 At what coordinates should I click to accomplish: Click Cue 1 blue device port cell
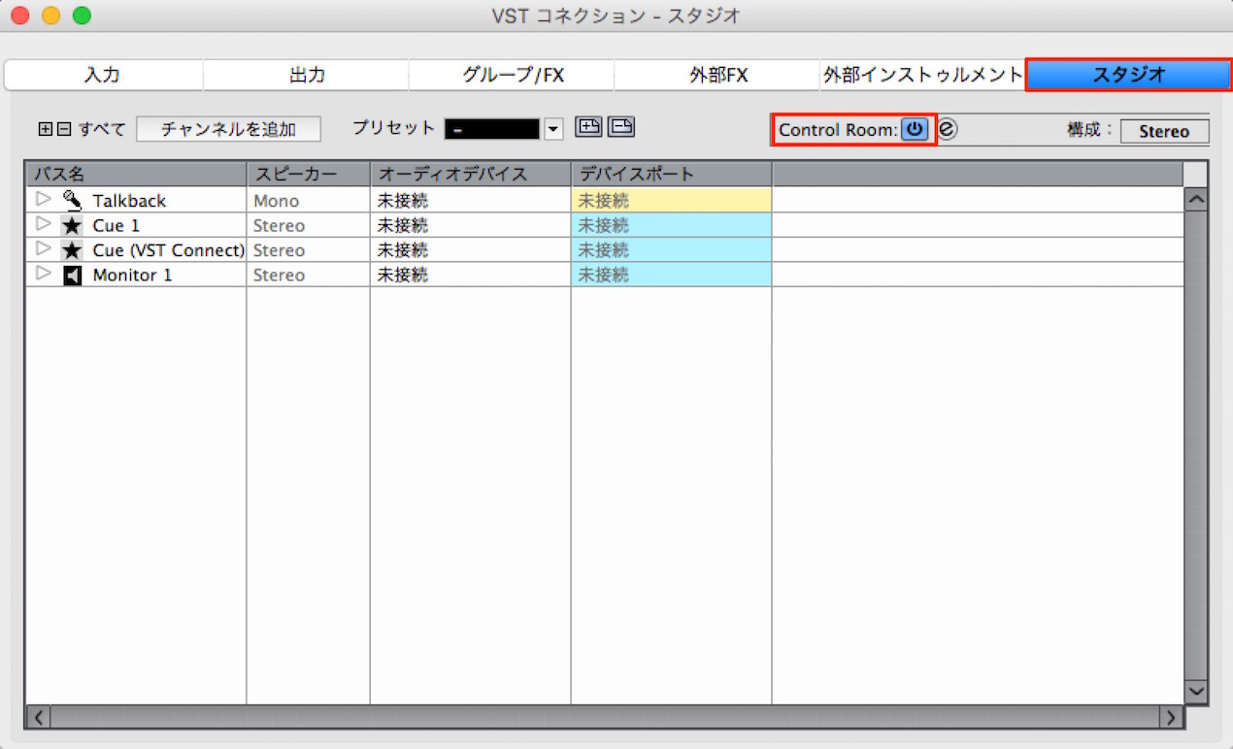(671, 226)
